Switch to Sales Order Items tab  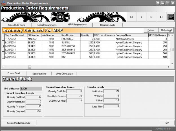[x=17, y=25]
